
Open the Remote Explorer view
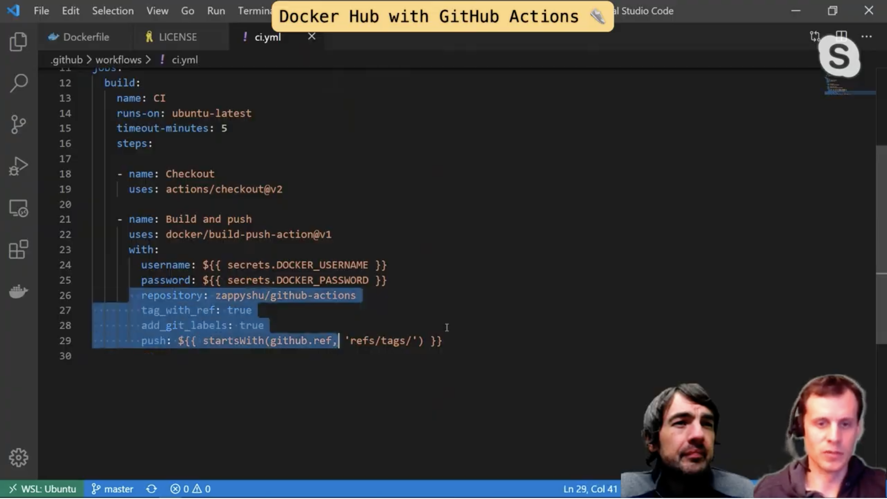(x=18, y=208)
